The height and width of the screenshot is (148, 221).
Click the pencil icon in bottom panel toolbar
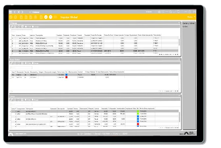click(11, 100)
